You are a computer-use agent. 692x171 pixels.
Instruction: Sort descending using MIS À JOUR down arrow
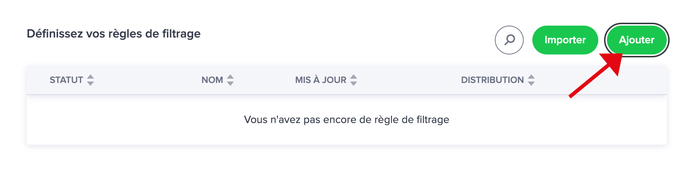tap(354, 83)
